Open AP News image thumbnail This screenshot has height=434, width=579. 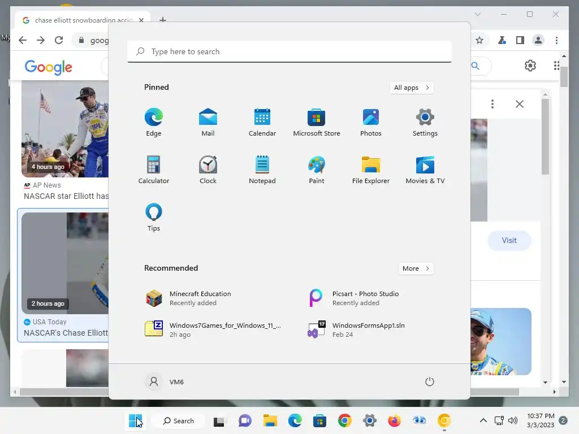(65, 130)
